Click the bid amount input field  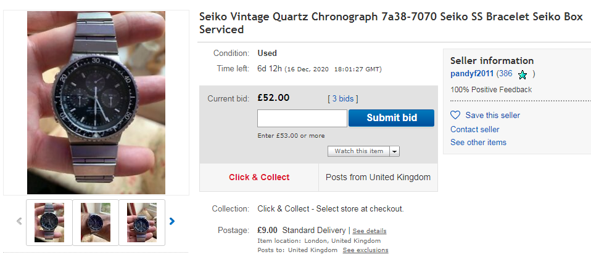[302, 118]
